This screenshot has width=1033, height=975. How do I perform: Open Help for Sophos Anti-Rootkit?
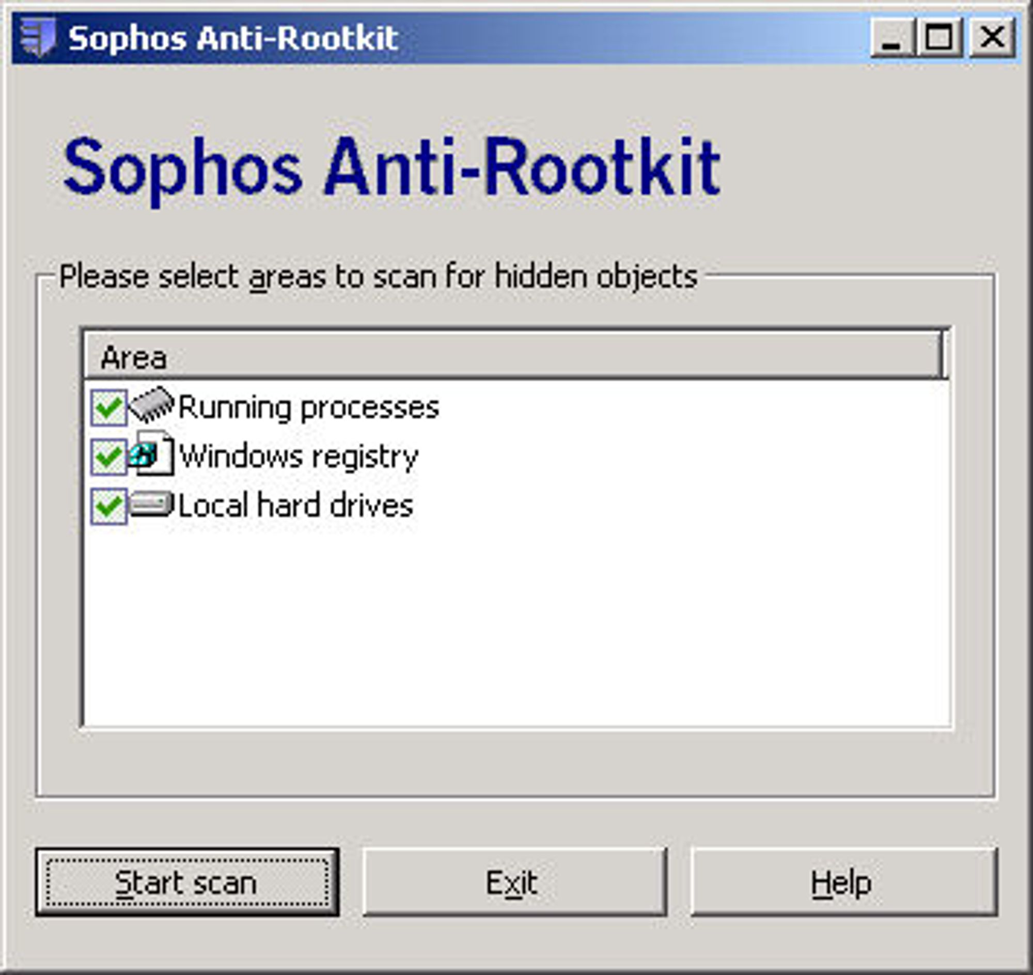[843, 883]
